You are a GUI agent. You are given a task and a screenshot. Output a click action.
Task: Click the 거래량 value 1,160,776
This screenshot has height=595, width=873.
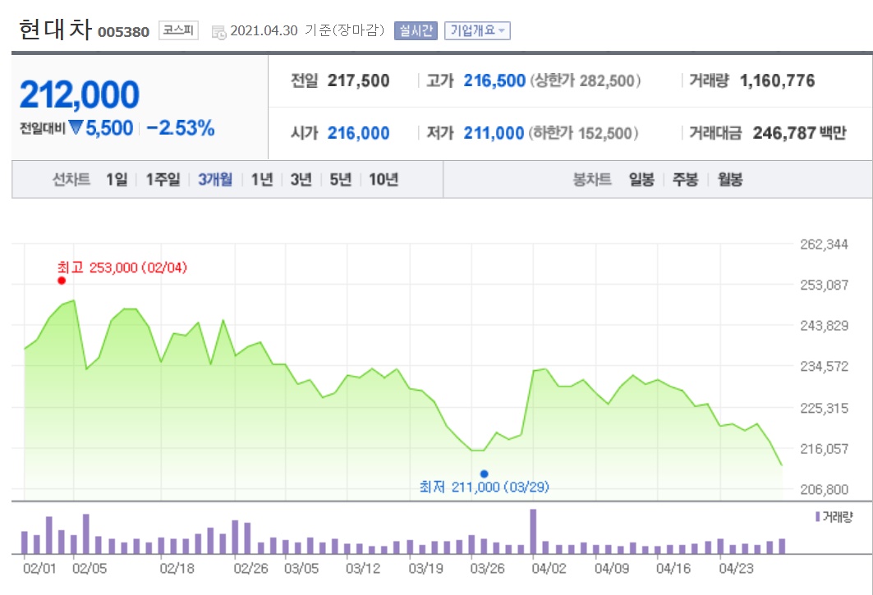pyautogui.click(x=777, y=80)
